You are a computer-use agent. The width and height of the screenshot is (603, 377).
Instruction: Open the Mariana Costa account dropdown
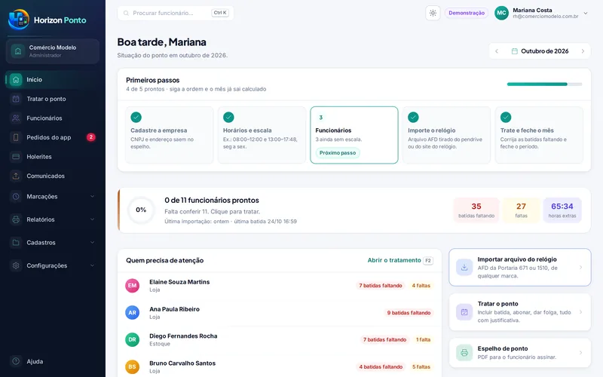586,13
